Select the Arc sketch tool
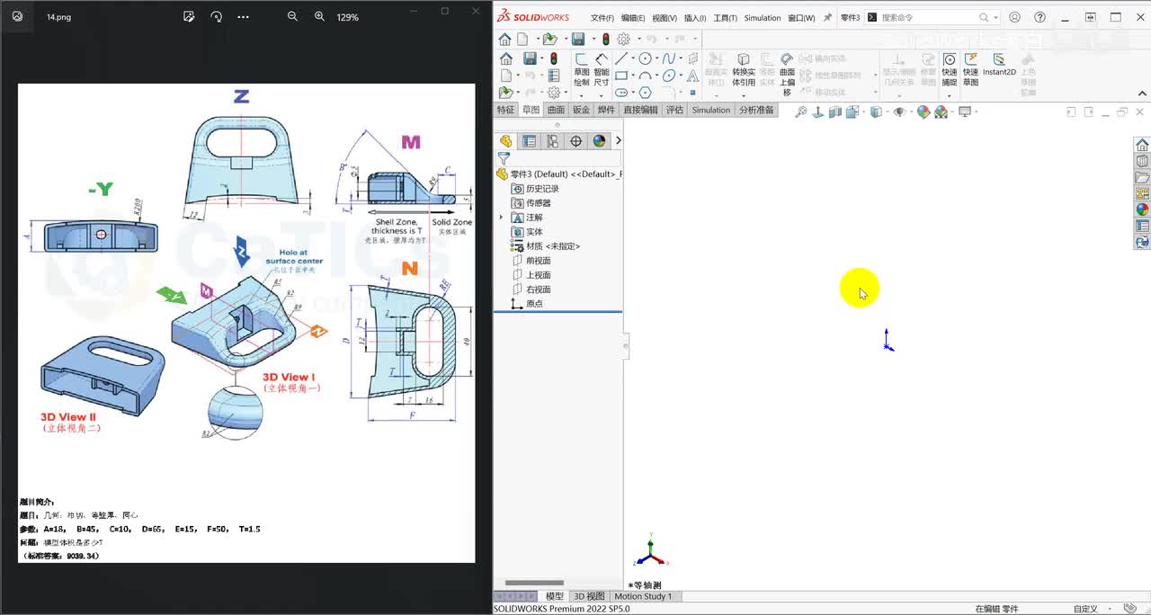Screen dimensions: 1151x615 click(645, 76)
